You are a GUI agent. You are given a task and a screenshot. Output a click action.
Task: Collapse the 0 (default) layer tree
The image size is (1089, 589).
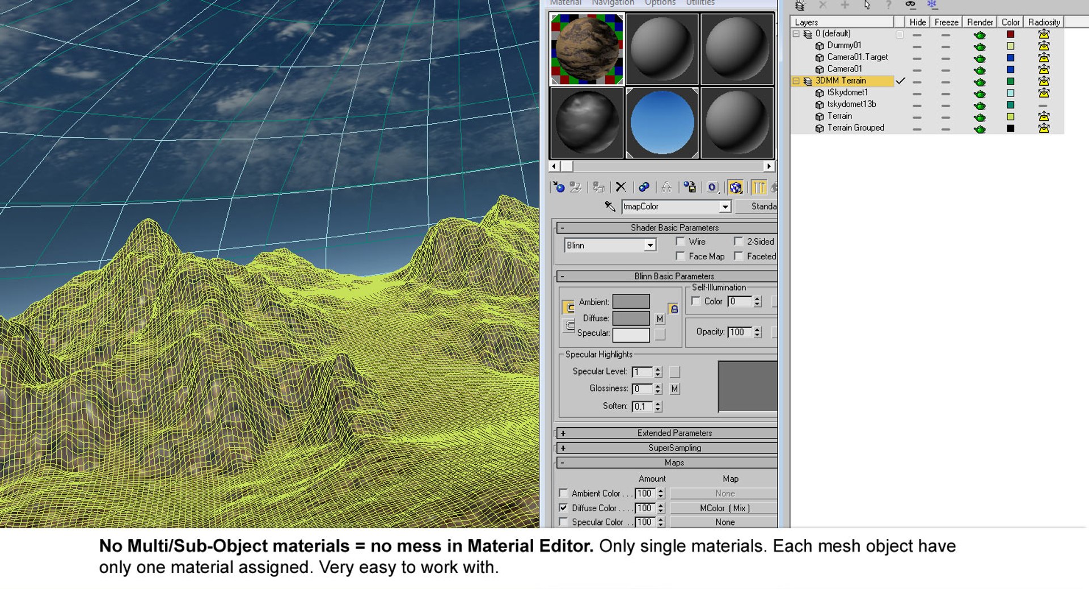[796, 34]
